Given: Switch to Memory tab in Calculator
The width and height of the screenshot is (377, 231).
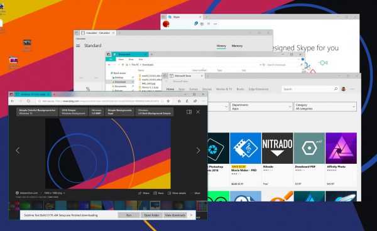Looking at the screenshot, I should pyautogui.click(x=237, y=46).
